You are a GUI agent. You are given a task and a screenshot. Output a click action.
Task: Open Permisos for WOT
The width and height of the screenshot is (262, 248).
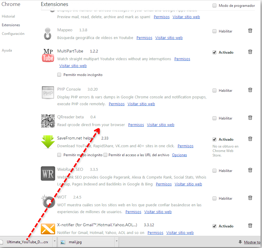[x=133, y=212]
